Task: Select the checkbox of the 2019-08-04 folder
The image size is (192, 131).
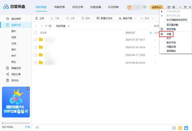Action: coord(35,63)
